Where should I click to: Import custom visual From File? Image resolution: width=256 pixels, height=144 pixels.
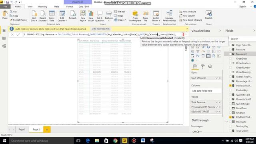click(146, 16)
